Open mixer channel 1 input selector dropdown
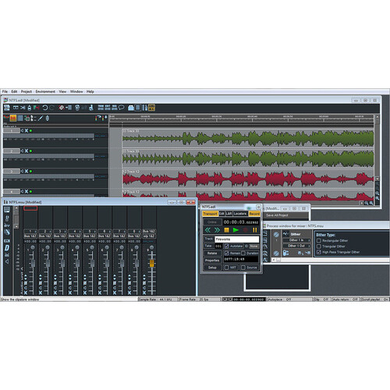390x390 pixels. click(30, 231)
